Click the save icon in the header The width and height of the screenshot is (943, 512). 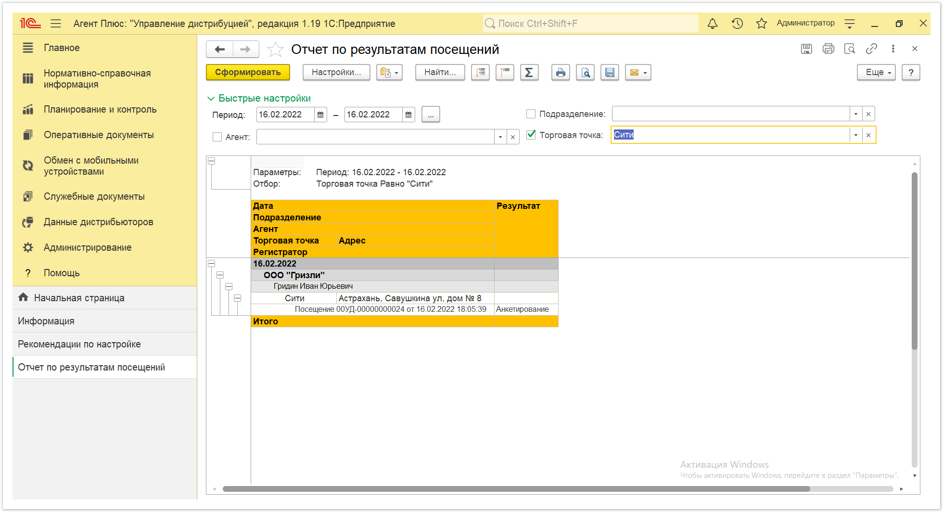(806, 49)
